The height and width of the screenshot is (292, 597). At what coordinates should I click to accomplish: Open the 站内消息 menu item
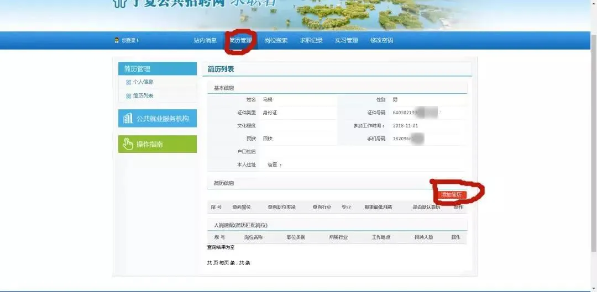[x=205, y=40]
